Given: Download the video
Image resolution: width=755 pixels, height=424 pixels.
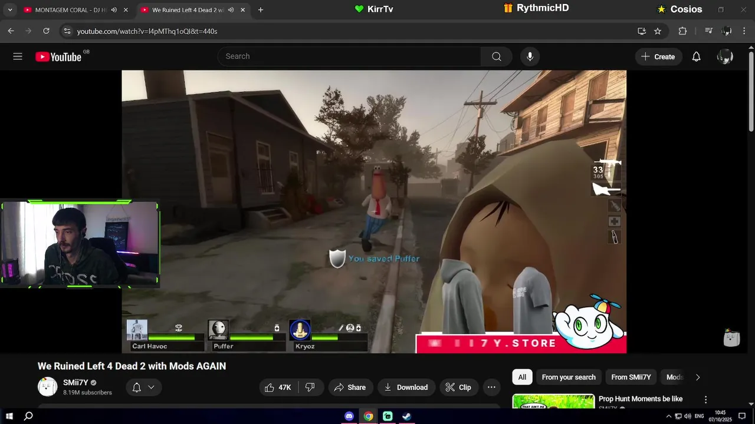Looking at the screenshot, I should click(x=406, y=387).
